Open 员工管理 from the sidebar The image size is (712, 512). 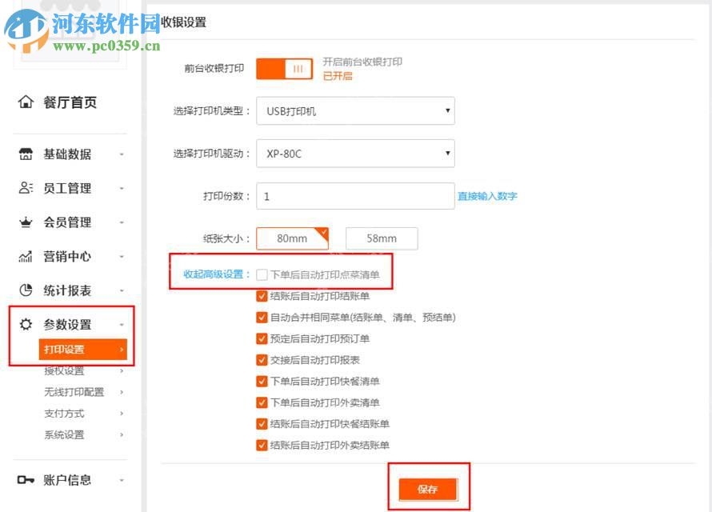click(25, 188)
